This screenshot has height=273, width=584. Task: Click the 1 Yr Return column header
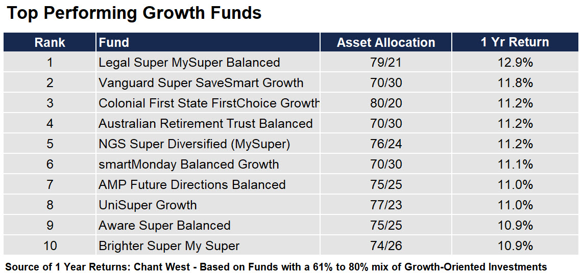point(515,42)
